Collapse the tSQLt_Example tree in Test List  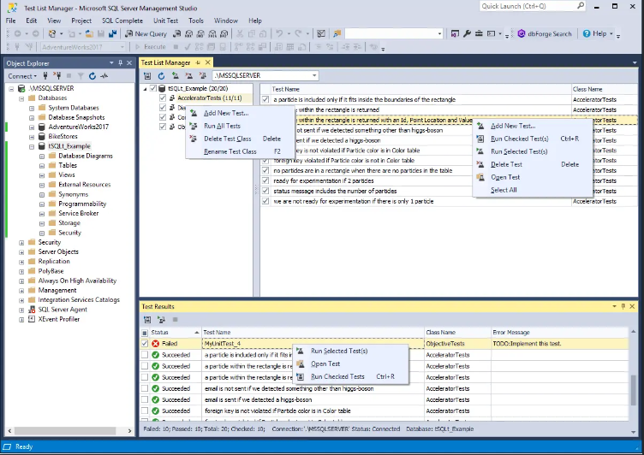[x=145, y=89]
